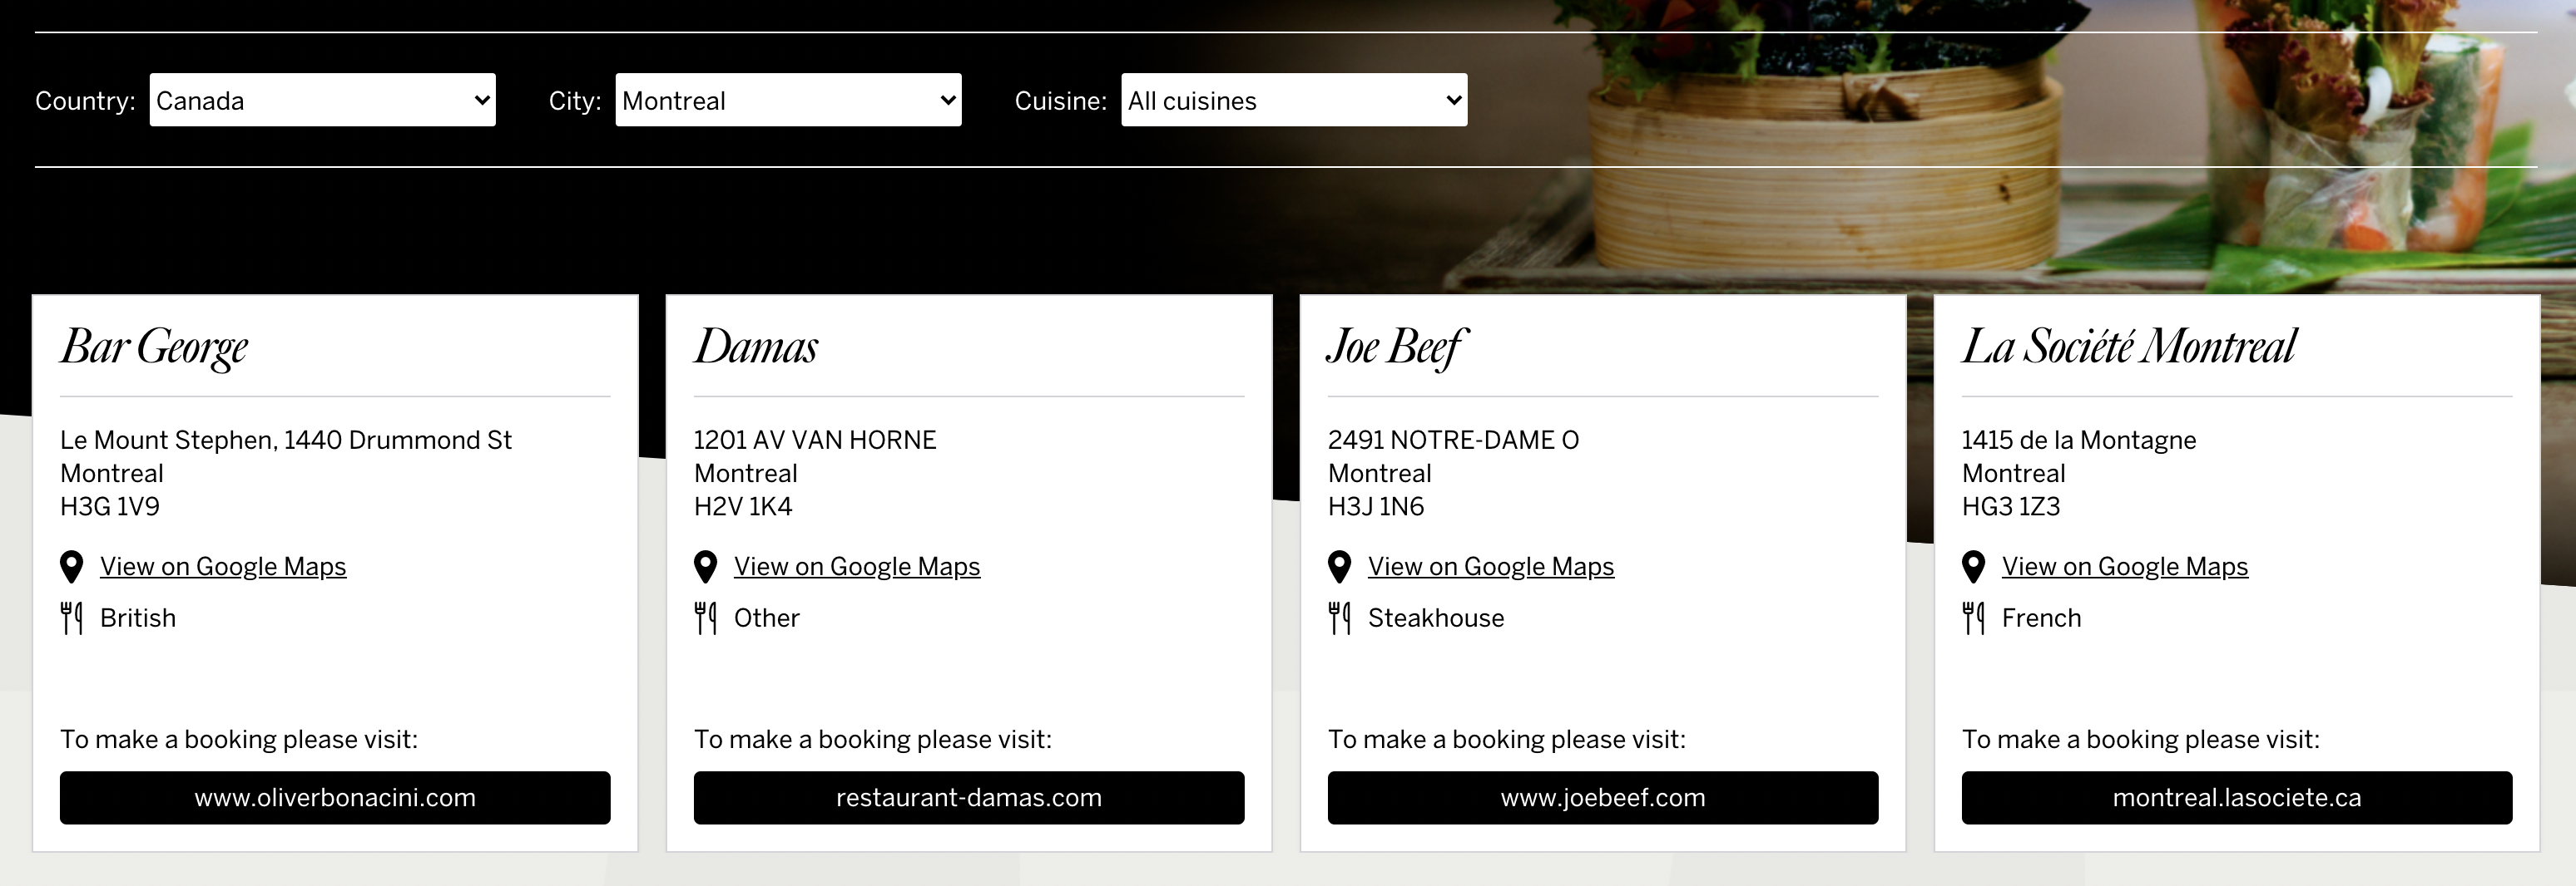This screenshot has height=886, width=2576.
Task: Open the City dropdown showing Montreal
Action: [788, 100]
